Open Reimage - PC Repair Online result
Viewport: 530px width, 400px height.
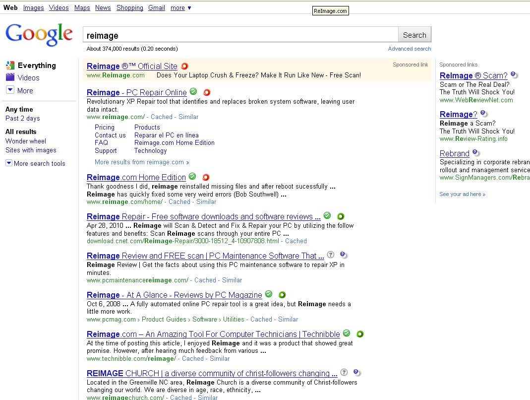(136, 92)
